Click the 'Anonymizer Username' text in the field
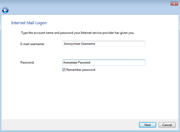 79,44
